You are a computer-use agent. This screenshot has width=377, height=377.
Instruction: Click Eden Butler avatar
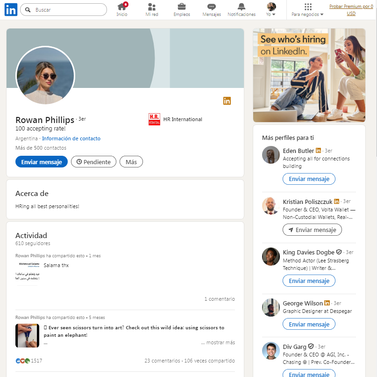click(x=271, y=155)
